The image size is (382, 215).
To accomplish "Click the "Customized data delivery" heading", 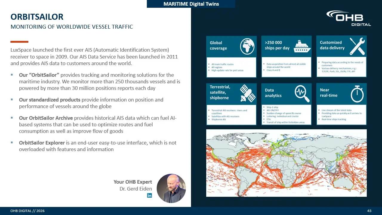I will tap(332, 45).
